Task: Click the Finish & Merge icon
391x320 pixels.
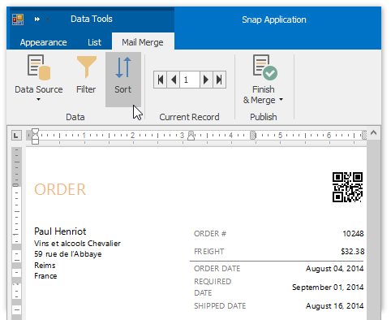Action: point(264,67)
